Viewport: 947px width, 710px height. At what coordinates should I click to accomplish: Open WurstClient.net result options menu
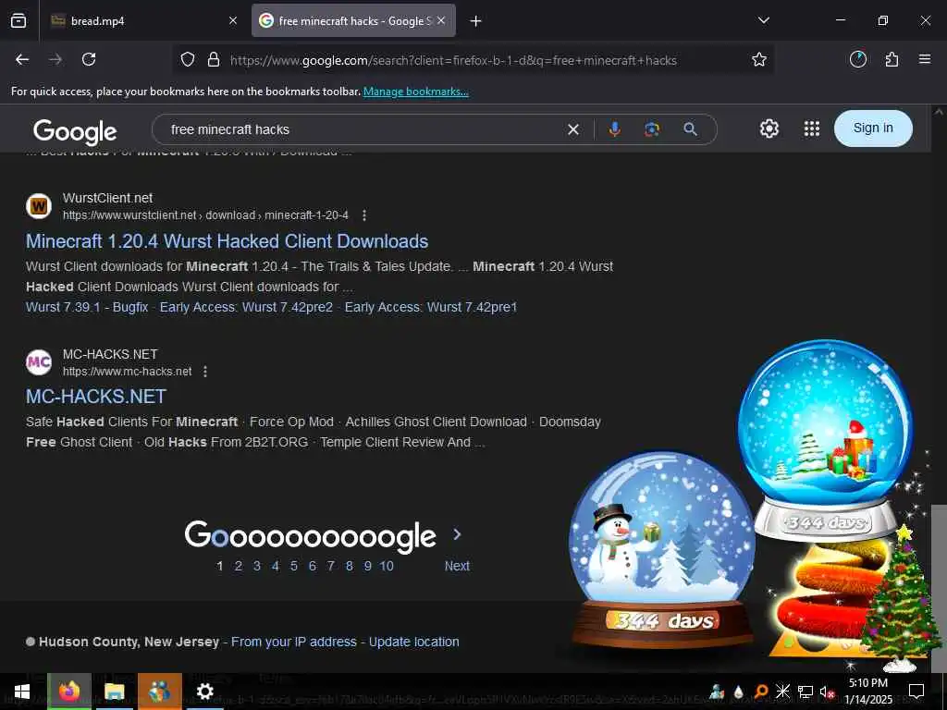364,215
